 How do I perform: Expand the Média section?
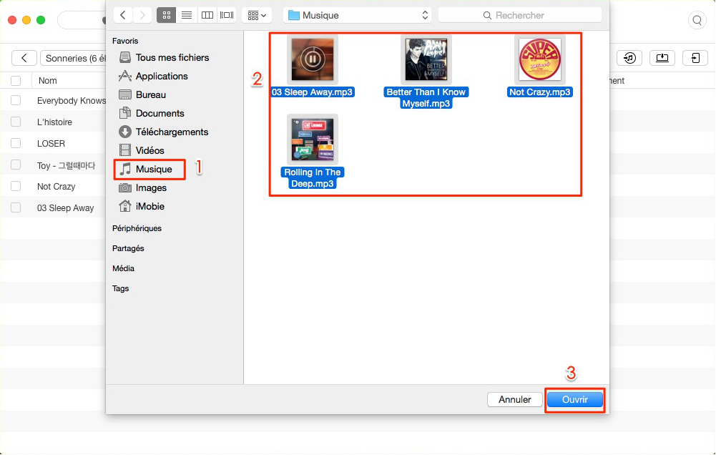pyautogui.click(x=123, y=268)
